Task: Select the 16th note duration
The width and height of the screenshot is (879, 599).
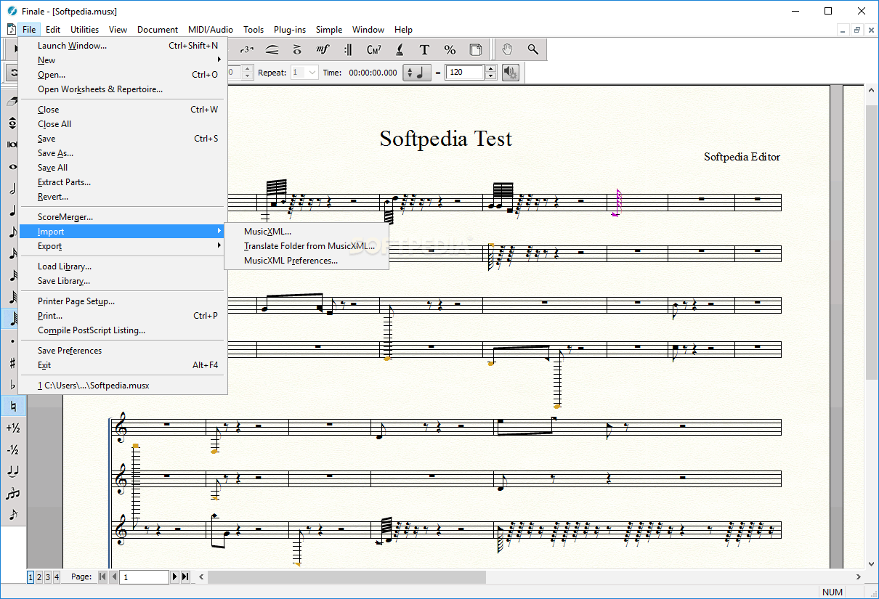Action: [x=12, y=253]
